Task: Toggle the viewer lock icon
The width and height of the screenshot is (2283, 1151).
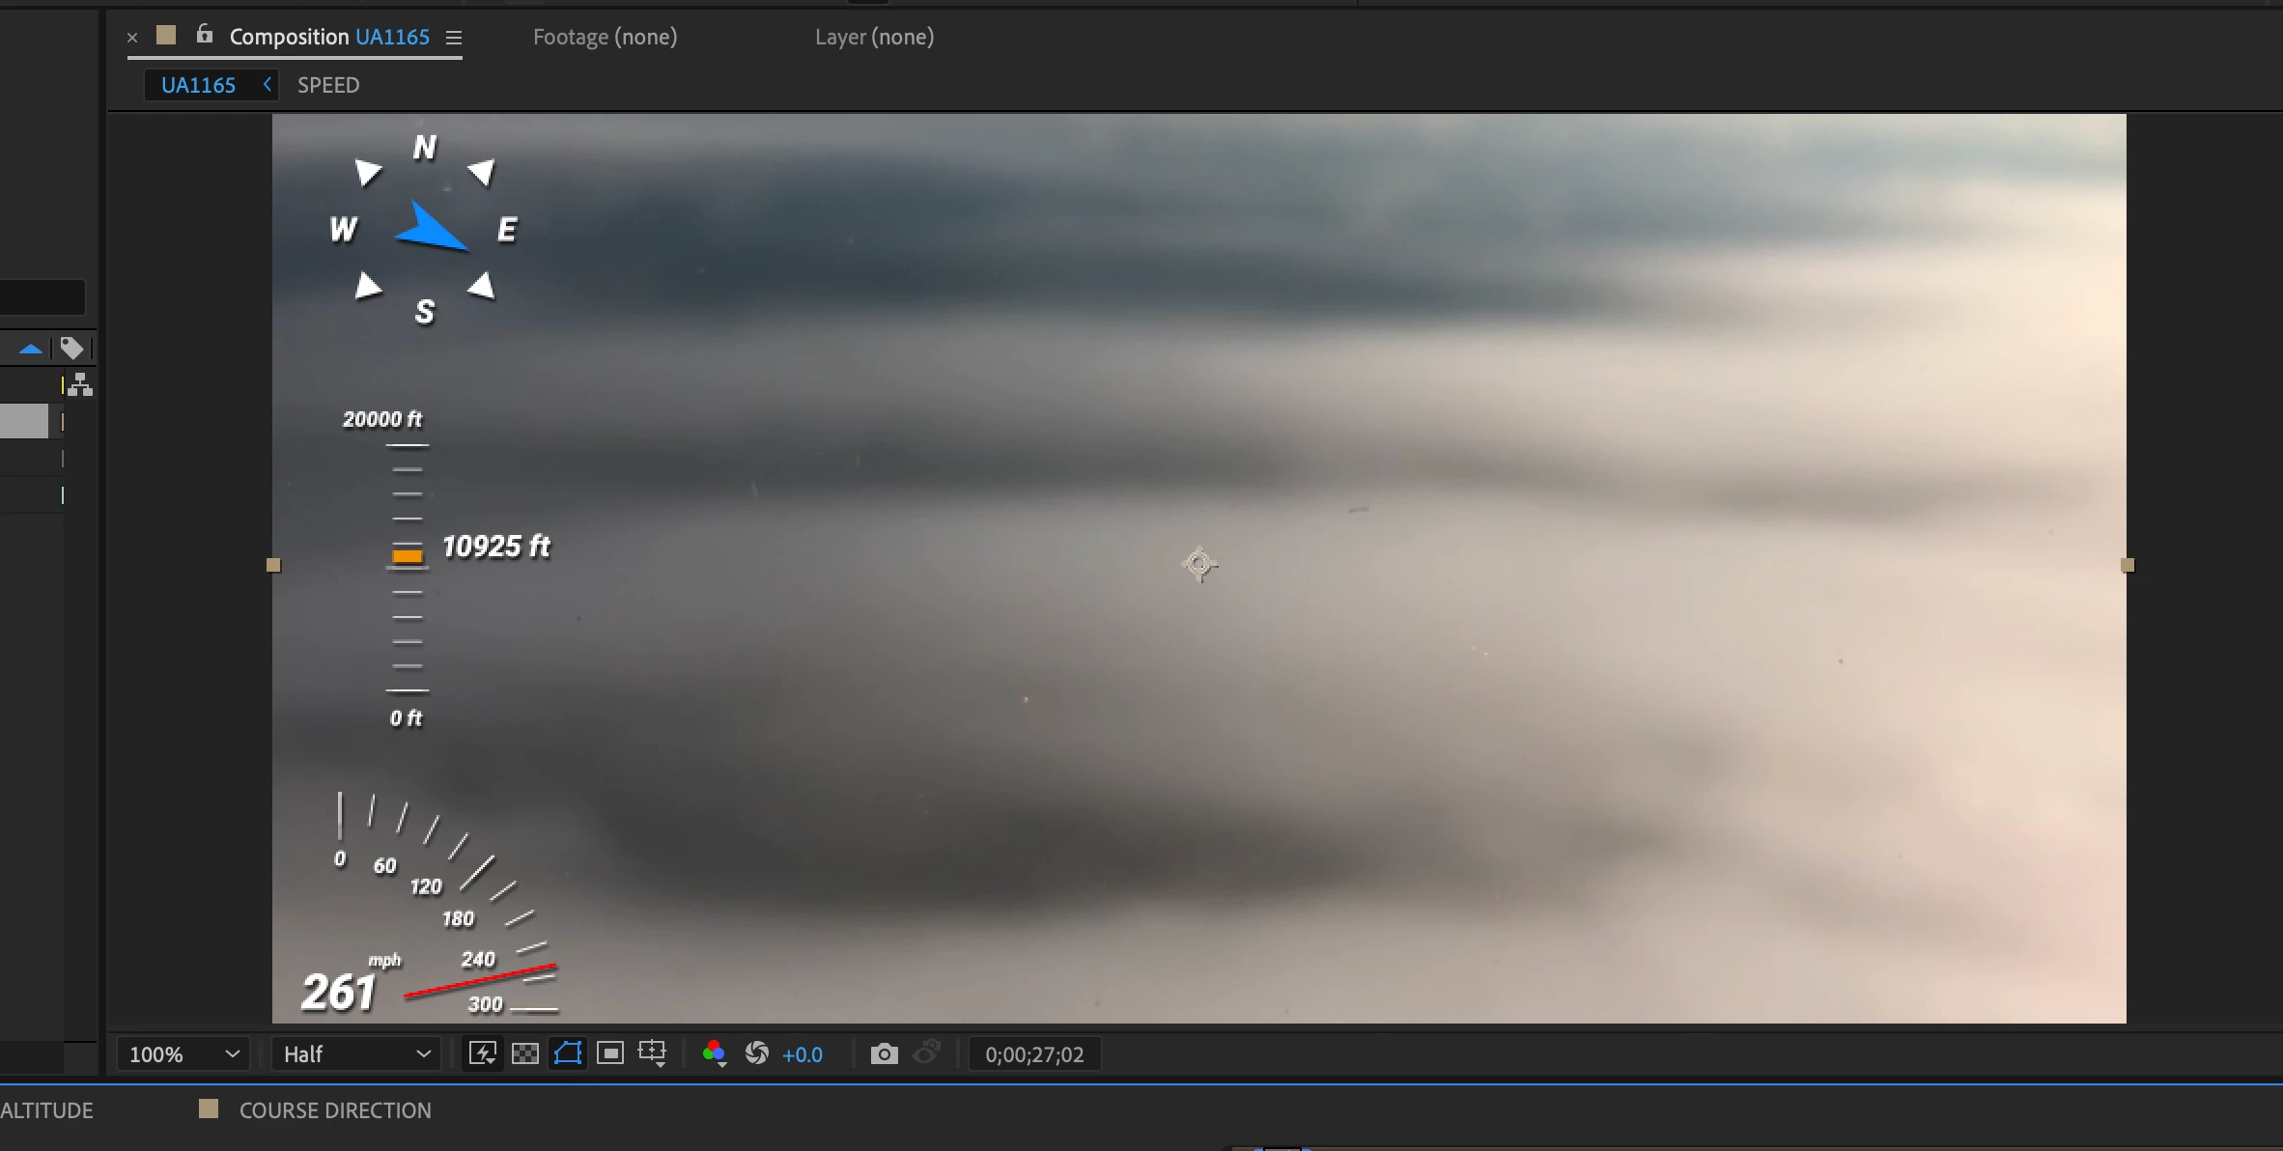Action: [x=204, y=36]
